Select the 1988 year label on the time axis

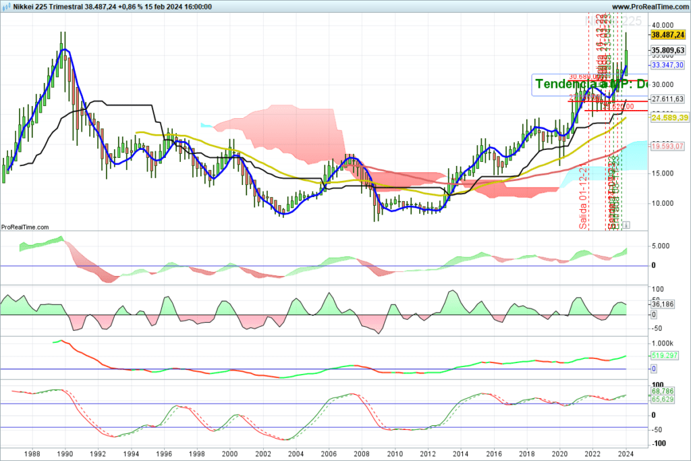tap(32, 454)
